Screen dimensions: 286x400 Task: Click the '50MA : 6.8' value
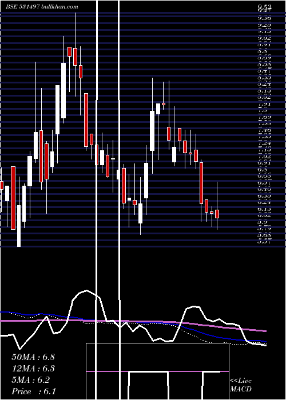[33, 357]
